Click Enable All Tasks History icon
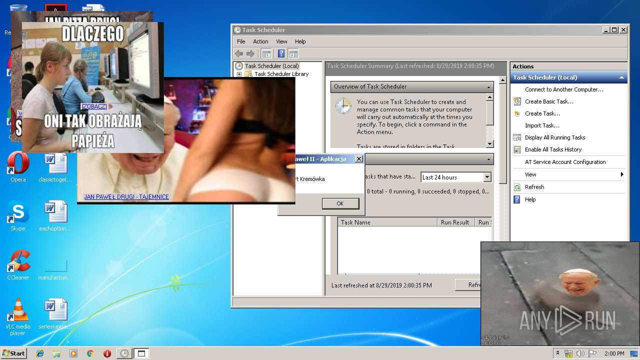The width and height of the screenshot is (640, 360). 517,149
